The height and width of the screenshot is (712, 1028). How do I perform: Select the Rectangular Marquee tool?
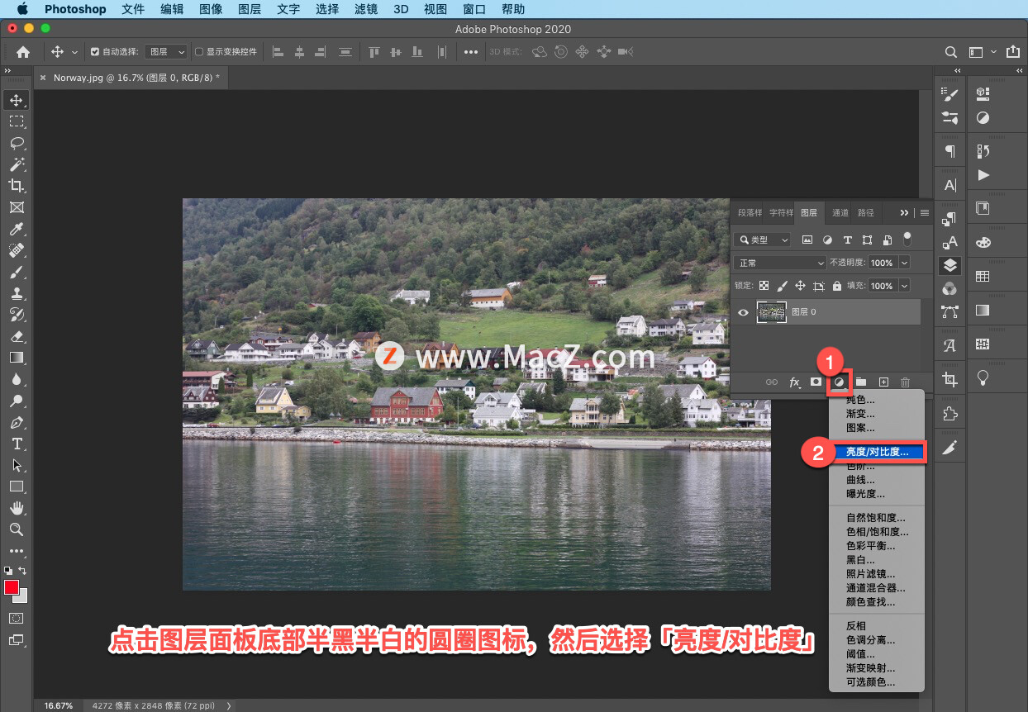coord(16,121)
